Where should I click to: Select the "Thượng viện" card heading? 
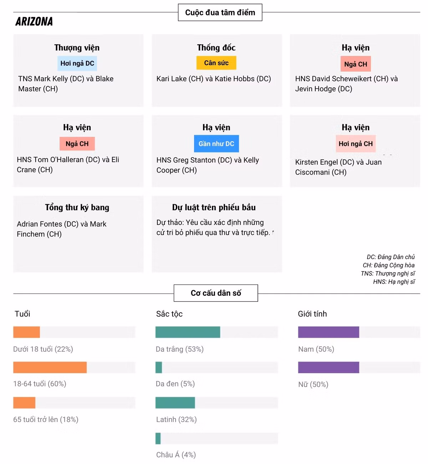(x=77, y=48)
